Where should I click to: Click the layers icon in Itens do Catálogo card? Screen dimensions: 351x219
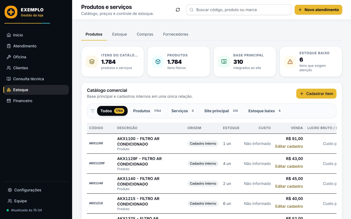pos(92,62)
